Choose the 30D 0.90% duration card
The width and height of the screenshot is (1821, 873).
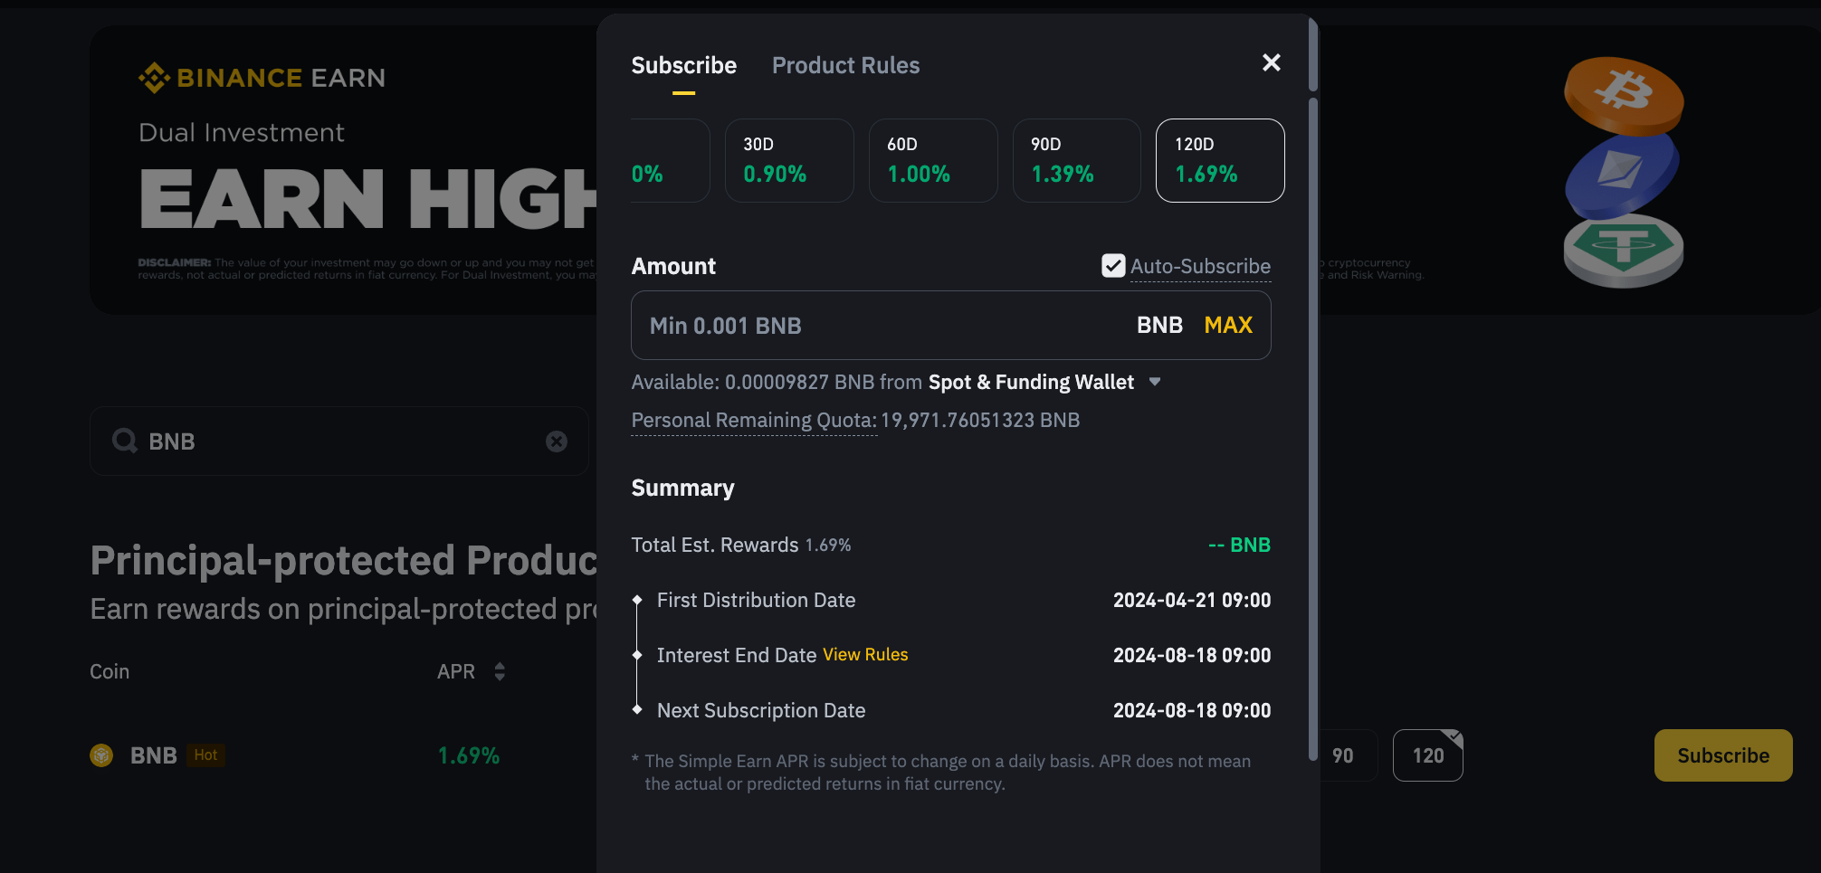click(x=789, y=160)
